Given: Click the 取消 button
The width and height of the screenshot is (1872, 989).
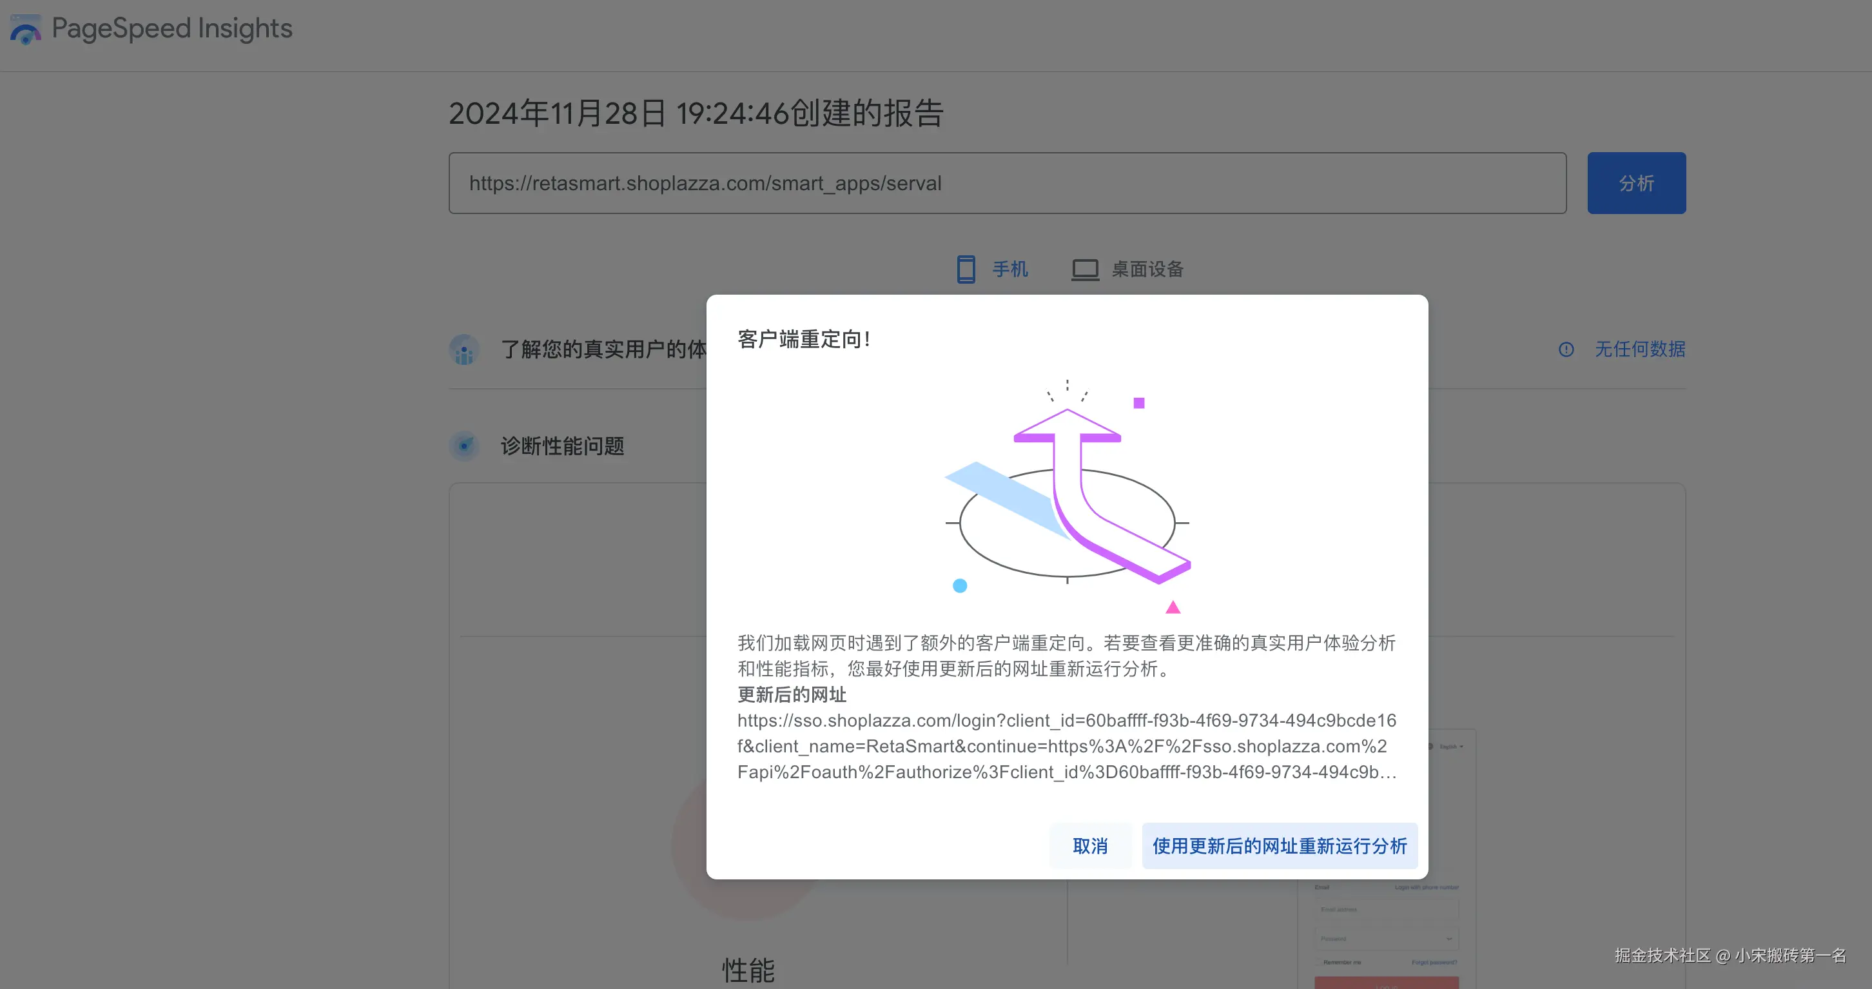Looking at the screenshot, I should click(x=1090, y=846).
